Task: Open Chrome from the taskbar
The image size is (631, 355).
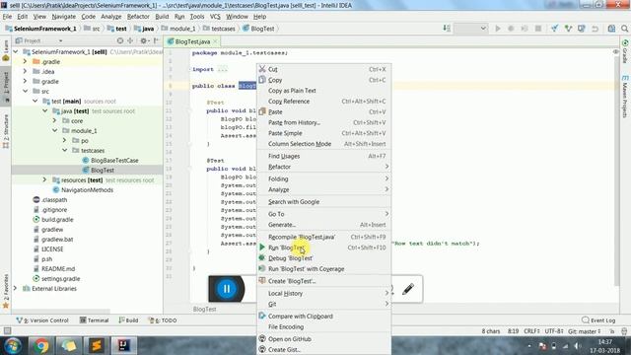Action: pyautogui.click(x=40, y=346)
